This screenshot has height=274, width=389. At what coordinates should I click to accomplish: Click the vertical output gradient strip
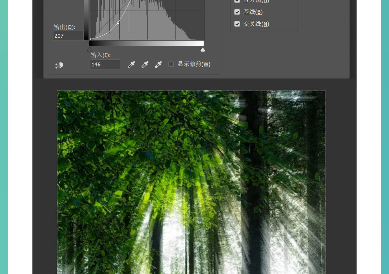click(86, 19)
